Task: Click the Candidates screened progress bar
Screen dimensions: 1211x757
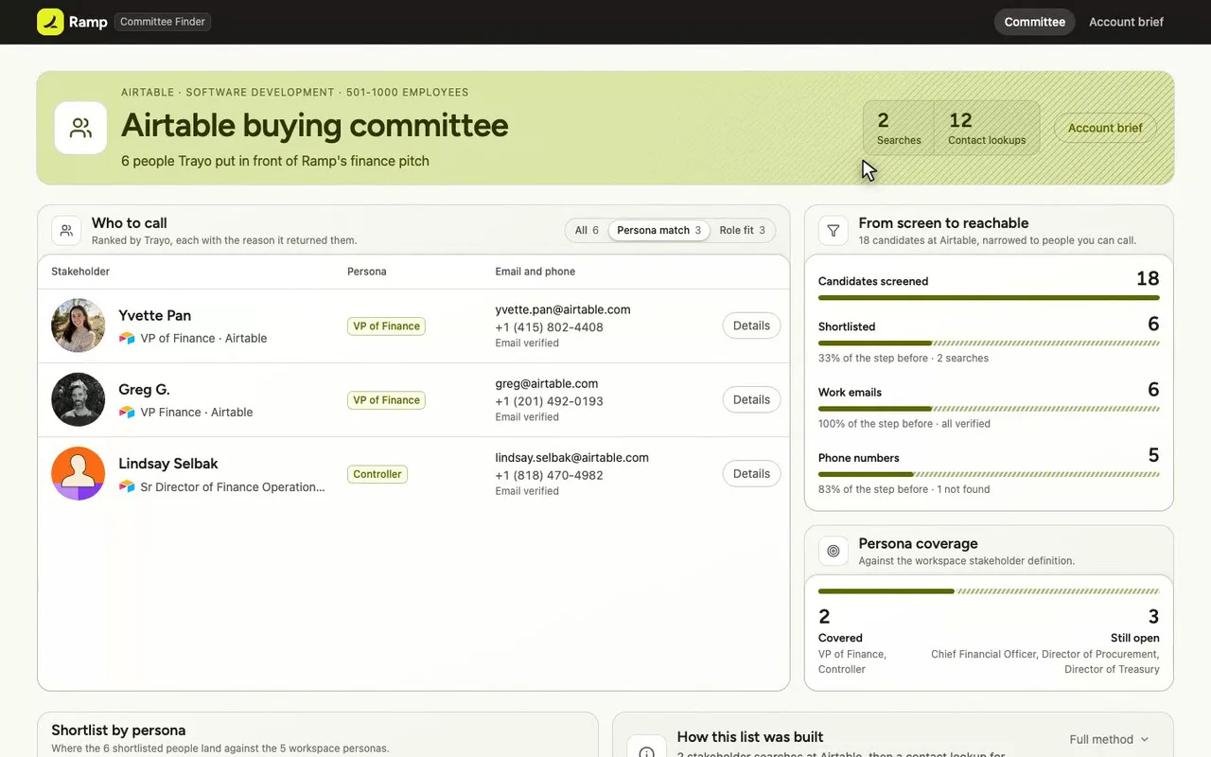Action: click(989, 297)
